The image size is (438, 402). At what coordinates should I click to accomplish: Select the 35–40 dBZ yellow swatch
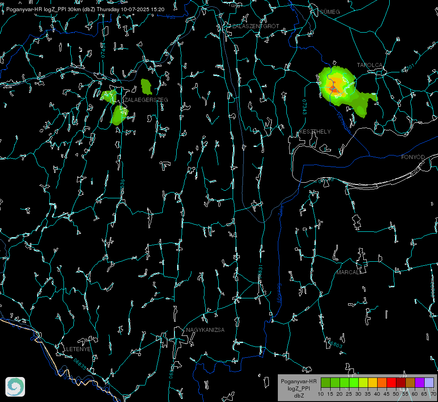pyautogui.click(x=373, y=382)
